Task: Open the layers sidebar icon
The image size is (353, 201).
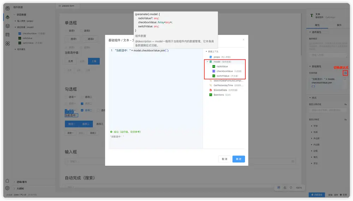Action: point(7,26)
